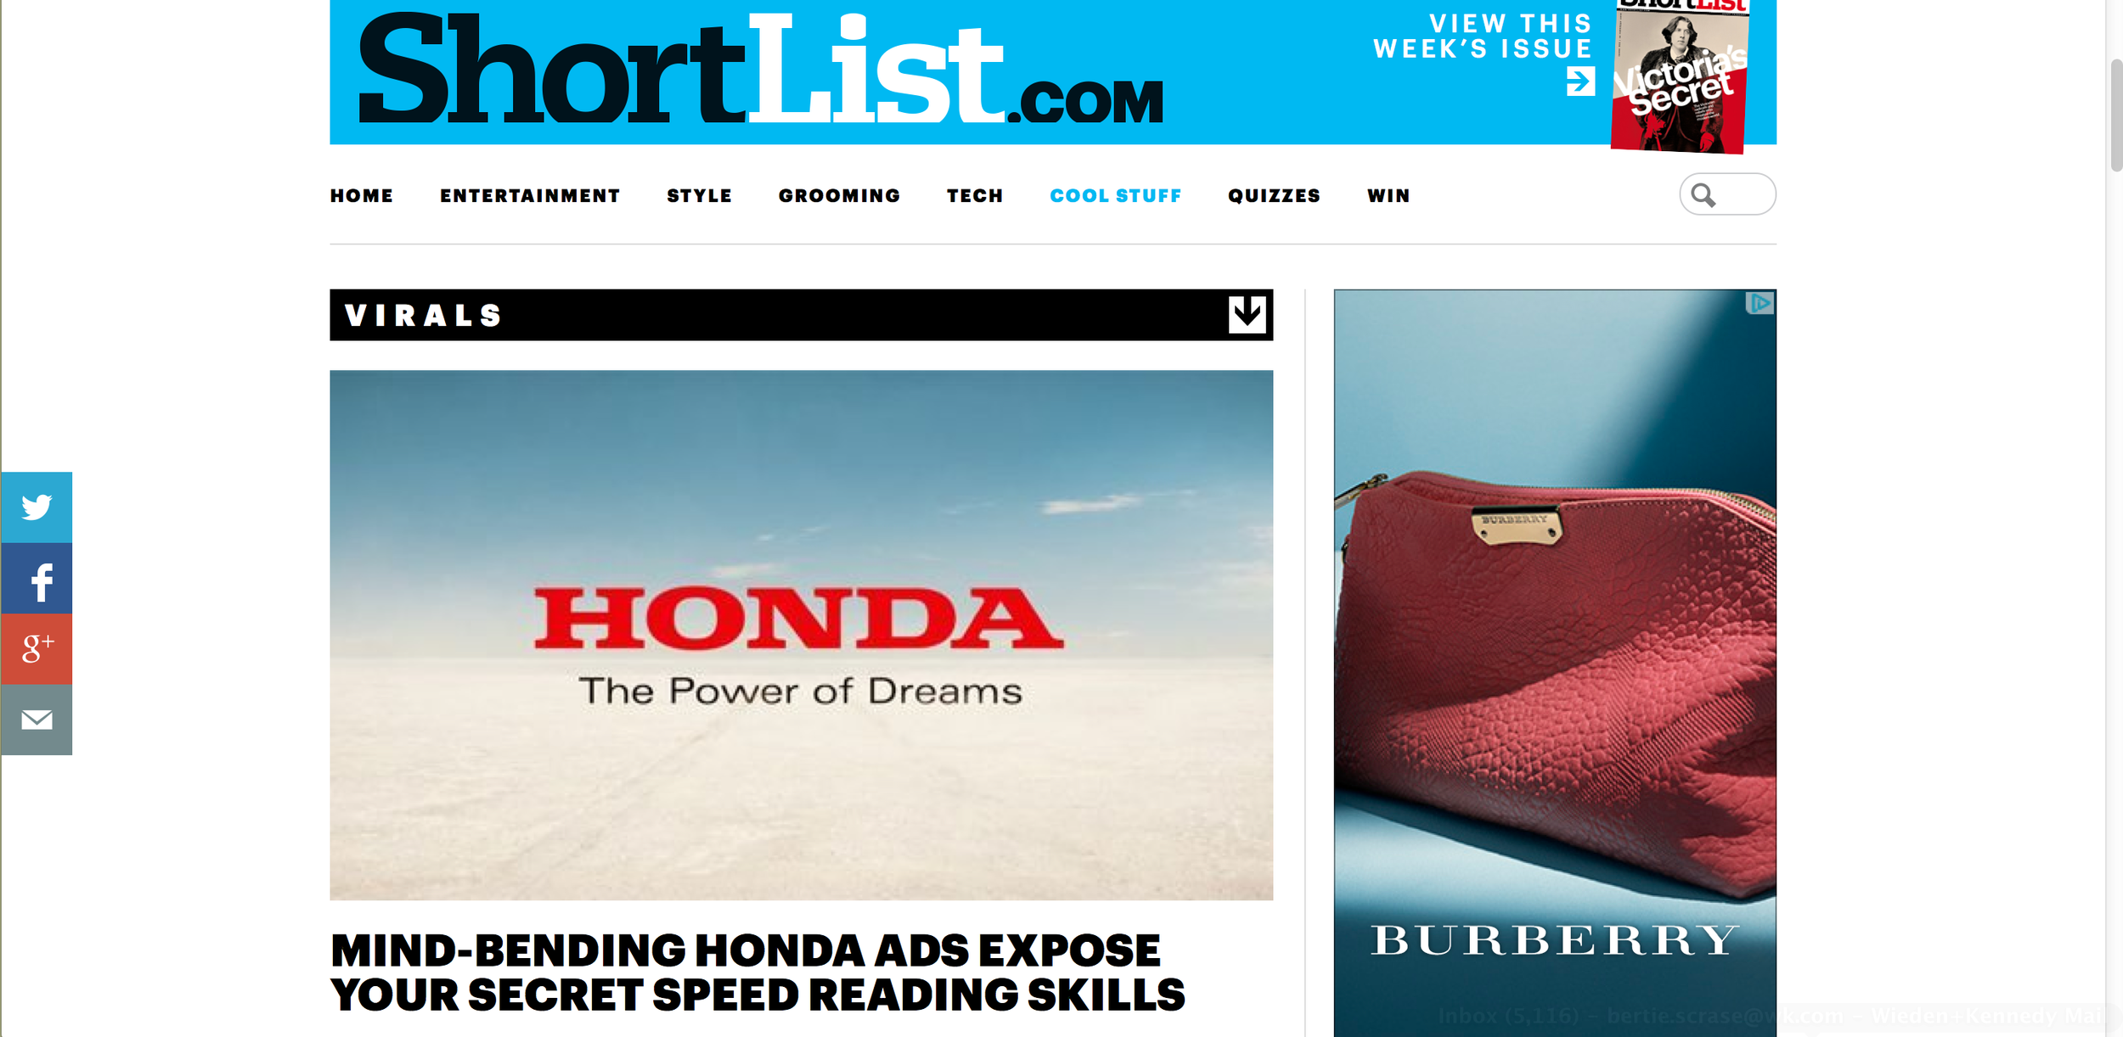This screenshot has width=2123, height=1037.
Task: Open Mind-Bending Honda Ads headline link
Action: coord(757,973)
